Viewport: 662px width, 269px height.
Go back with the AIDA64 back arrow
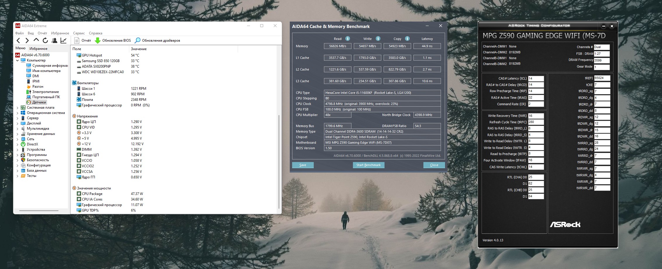(18, 41)
